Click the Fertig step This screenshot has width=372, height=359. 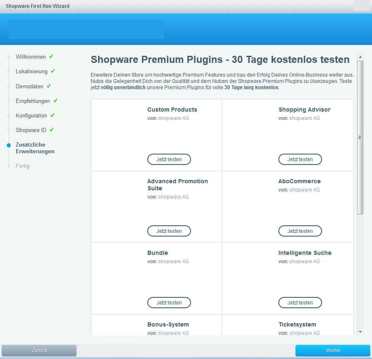tap(22, 166)
